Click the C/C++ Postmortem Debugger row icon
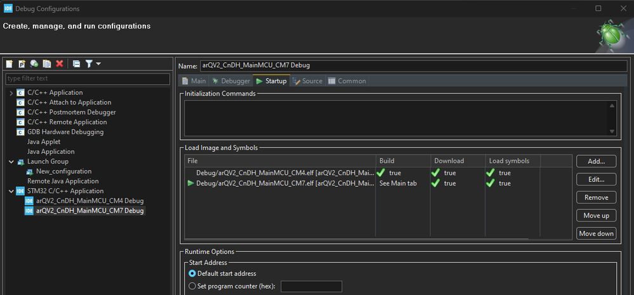The image size is (634, 295). point(20,112)
